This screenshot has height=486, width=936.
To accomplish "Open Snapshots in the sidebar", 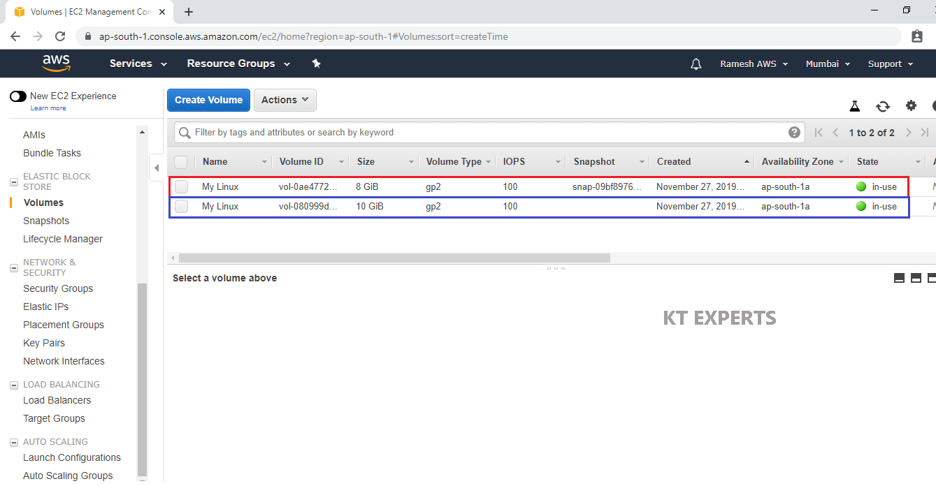I will pos(46,221).
